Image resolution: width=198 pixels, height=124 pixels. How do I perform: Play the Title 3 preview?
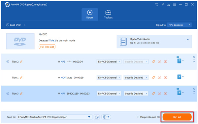pyautogui.click(x=8, y=94)
